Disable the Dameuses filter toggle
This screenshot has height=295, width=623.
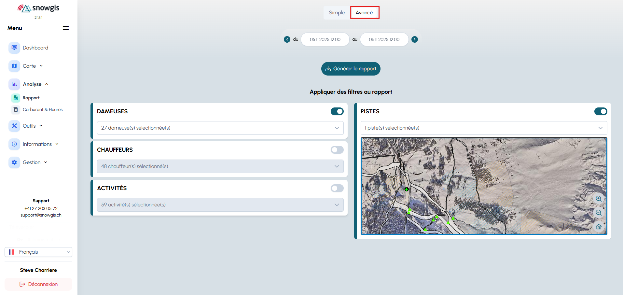point(337,111)
